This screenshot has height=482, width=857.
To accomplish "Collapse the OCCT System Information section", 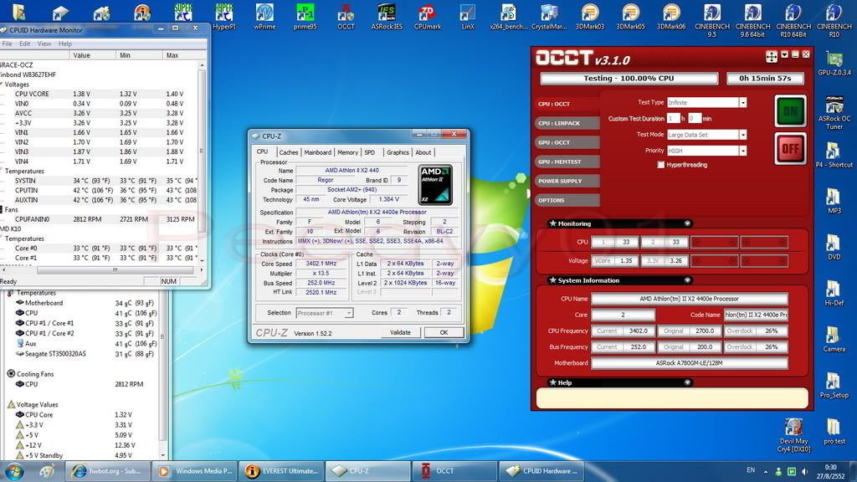I will [688, 280].
